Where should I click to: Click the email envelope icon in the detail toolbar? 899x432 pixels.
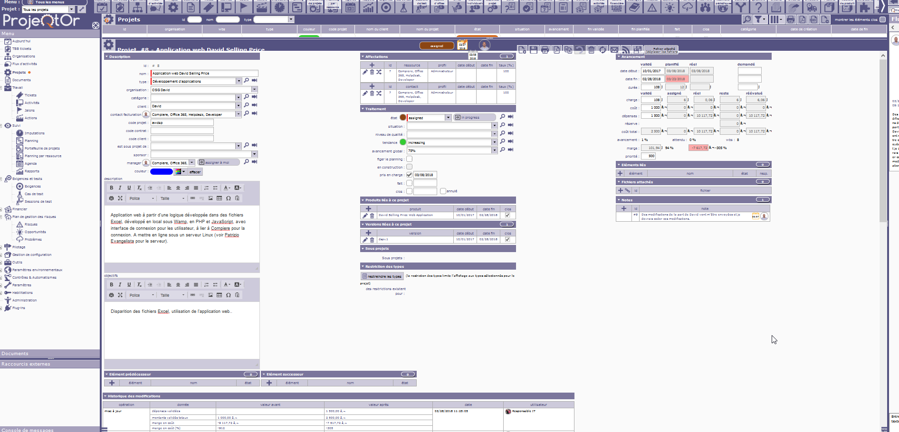[x=614, y=50]
